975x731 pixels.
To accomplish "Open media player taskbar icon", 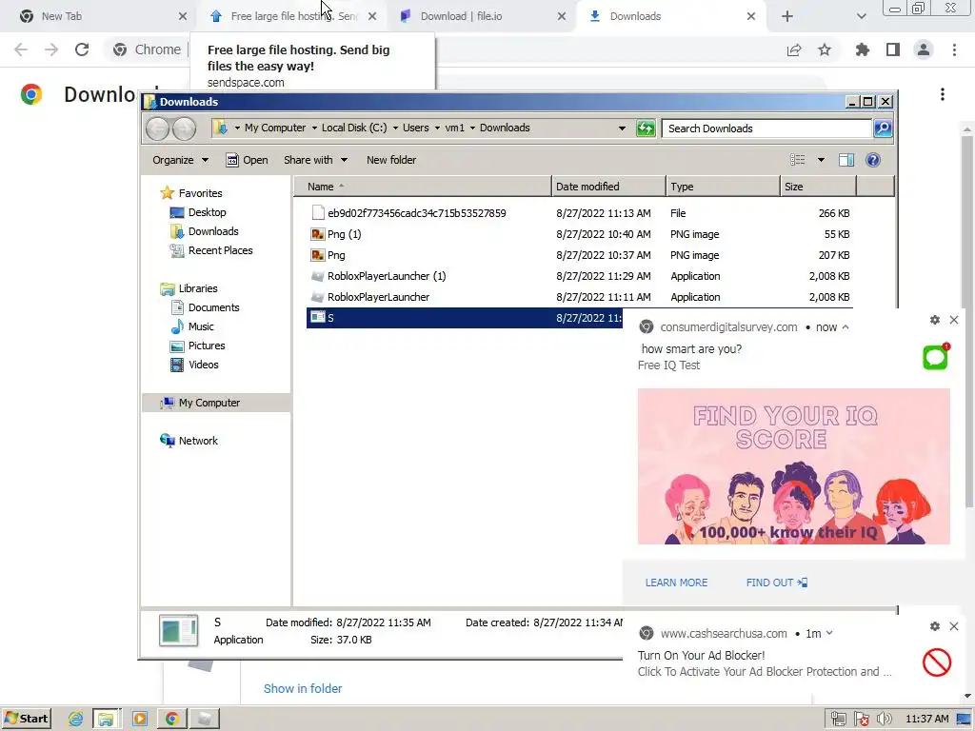I will point(140,719).
